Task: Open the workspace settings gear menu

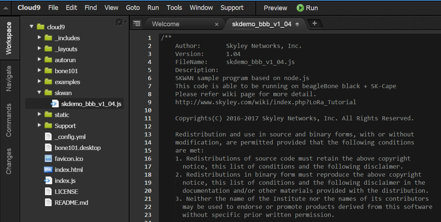Action: pos(120,23)
